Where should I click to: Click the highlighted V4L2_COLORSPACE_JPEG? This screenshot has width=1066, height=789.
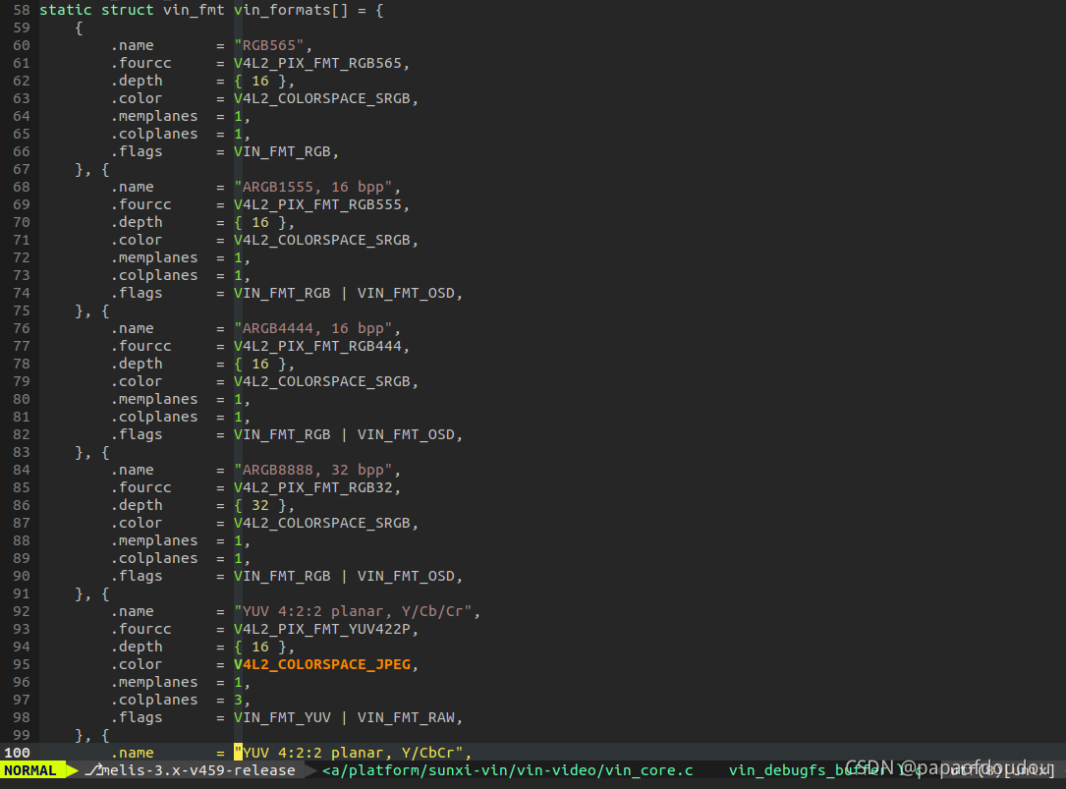tap(322, 664)
